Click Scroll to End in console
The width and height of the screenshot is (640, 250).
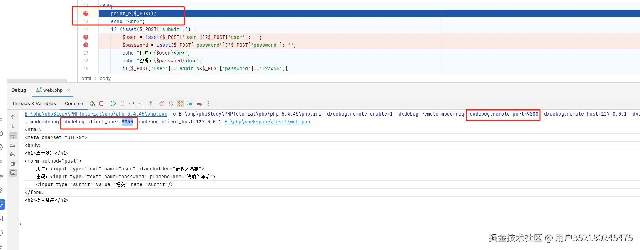click(13, 145)
